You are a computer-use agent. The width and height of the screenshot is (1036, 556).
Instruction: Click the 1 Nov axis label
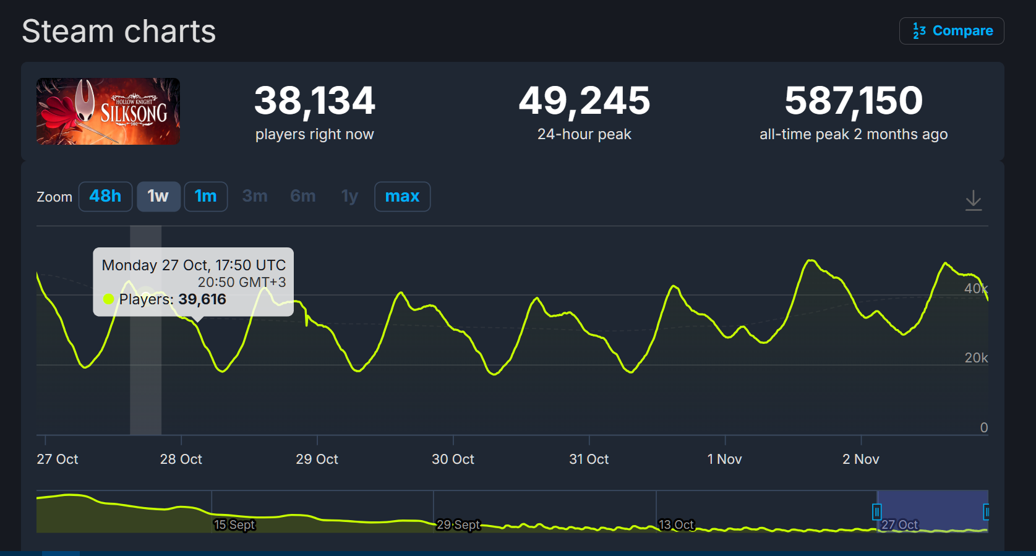point(725,459)
